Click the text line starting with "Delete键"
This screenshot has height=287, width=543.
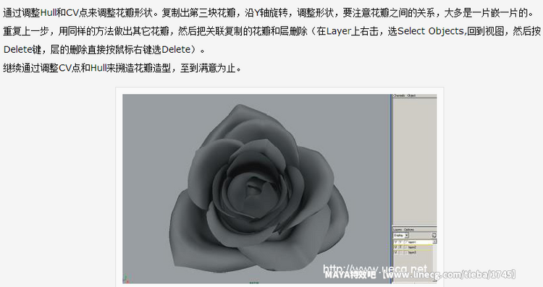[x=104, y=50]
